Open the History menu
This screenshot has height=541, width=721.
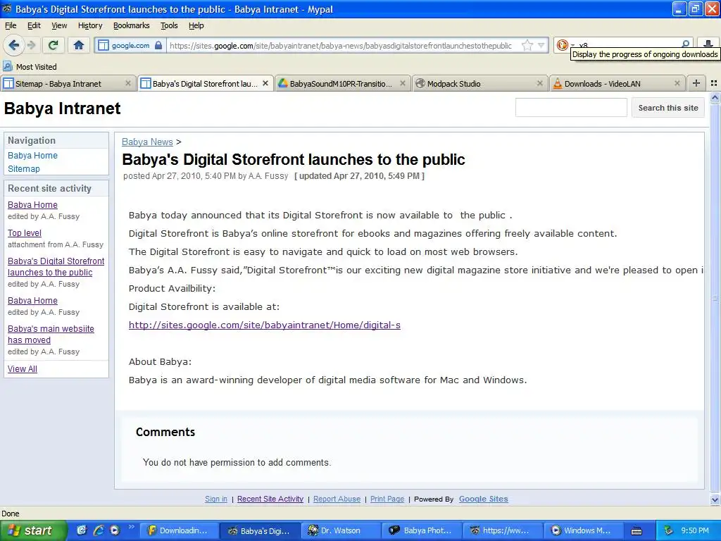pyautogui.click(x=90, y=25)
